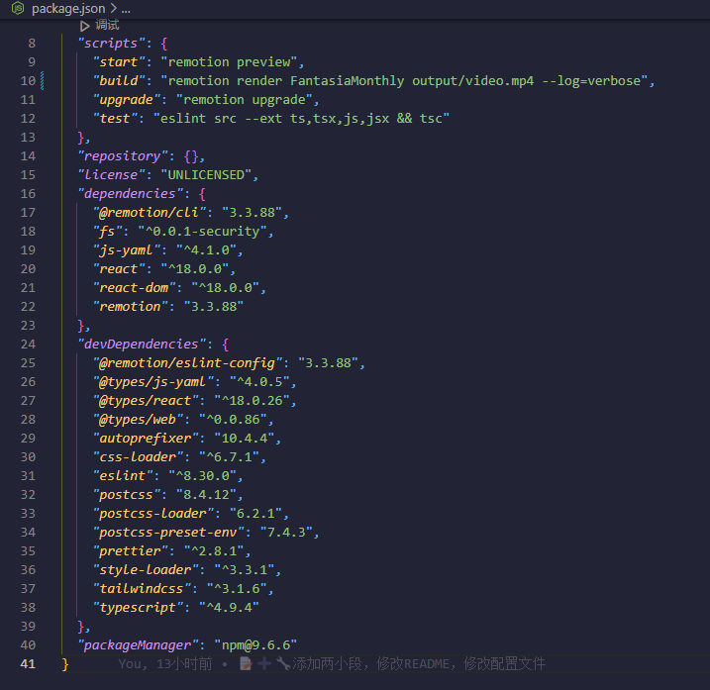Click the "dependencies" key on line 16
The height and width of the screenshot is (690, 710).
130,194
